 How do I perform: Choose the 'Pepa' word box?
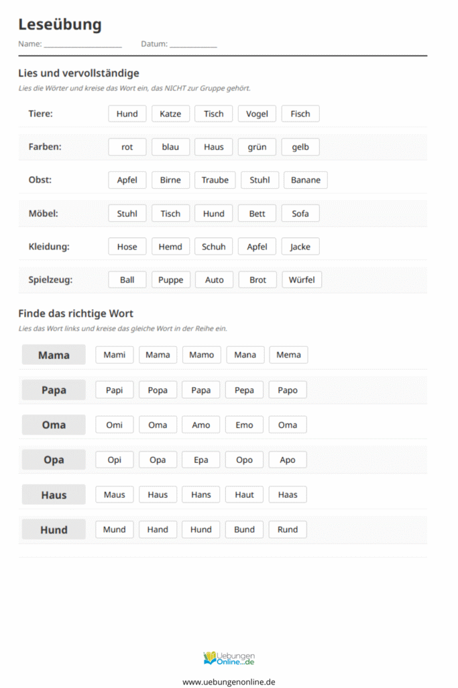[x=245, y=390]
